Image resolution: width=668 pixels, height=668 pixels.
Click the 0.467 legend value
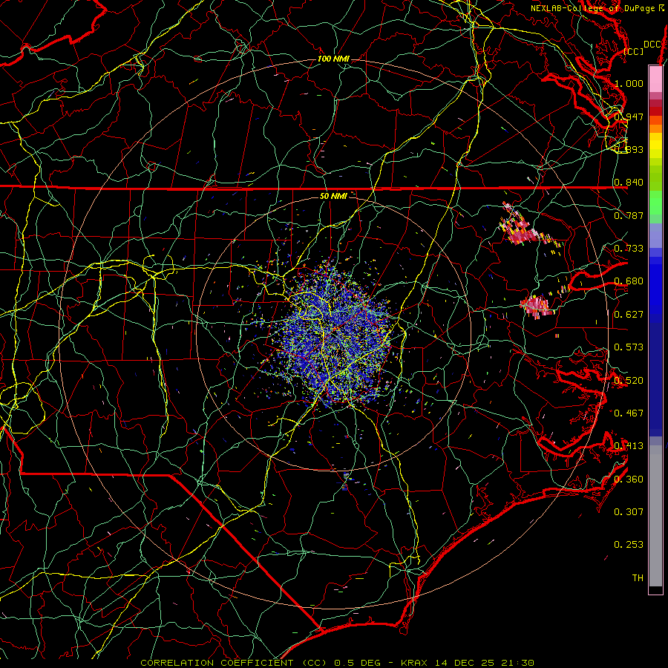pos(629,413)
